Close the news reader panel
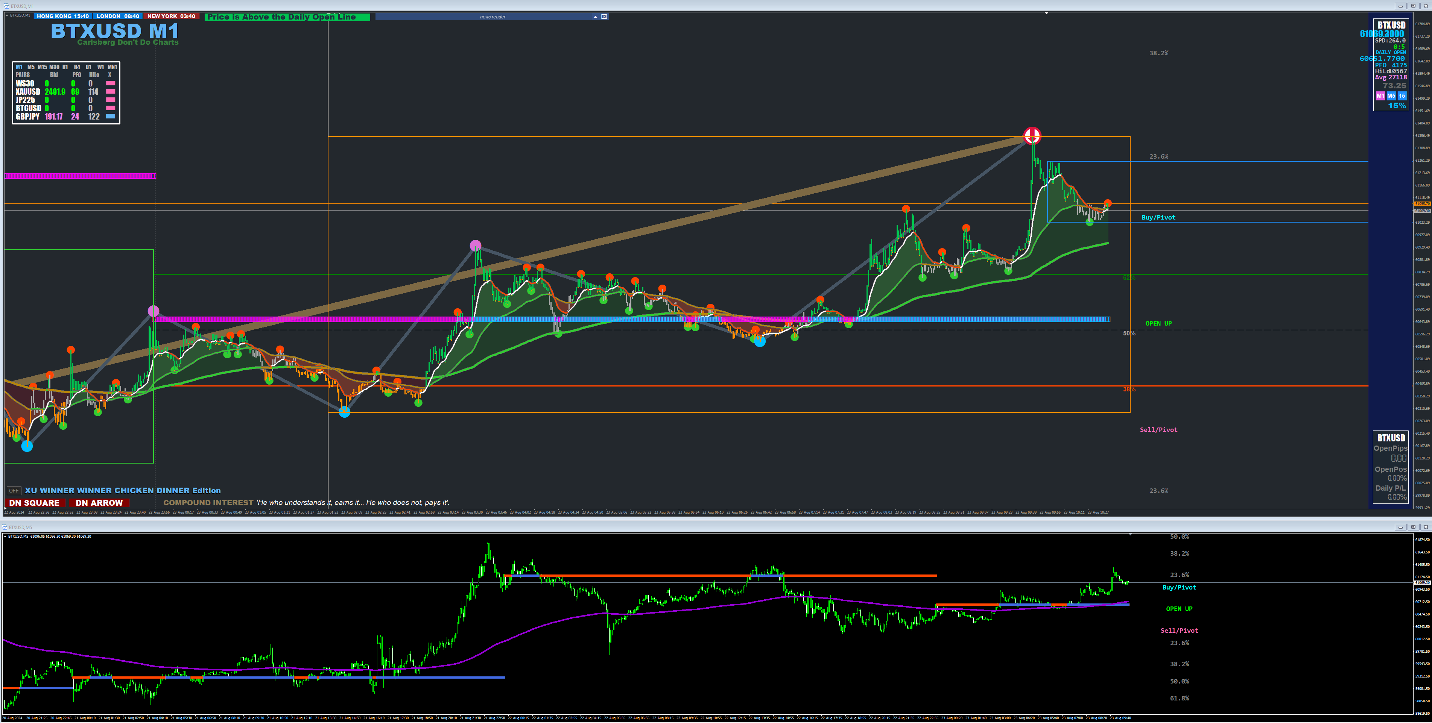Screen dimensions: 1432x723 click(604, 17)
